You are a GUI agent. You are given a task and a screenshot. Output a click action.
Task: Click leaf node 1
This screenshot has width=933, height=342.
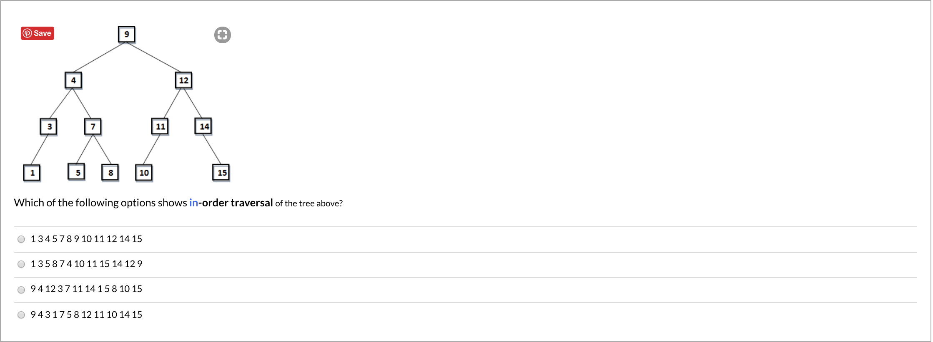32,173
